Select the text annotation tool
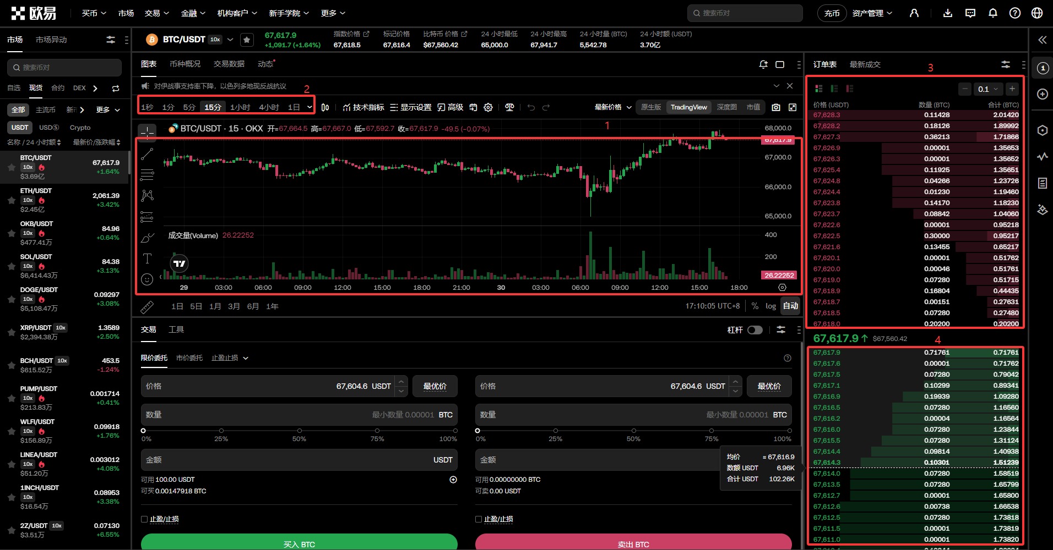 147,258
